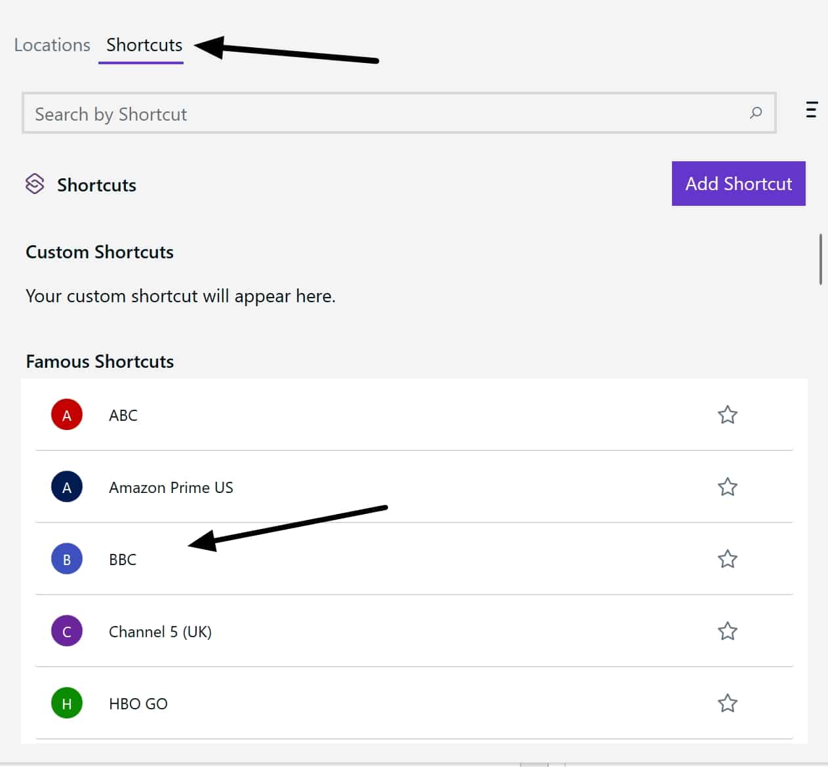Click the Search by Shortcut field
Image resolution: width=828 pixels, height=767 pixels.
399,113
